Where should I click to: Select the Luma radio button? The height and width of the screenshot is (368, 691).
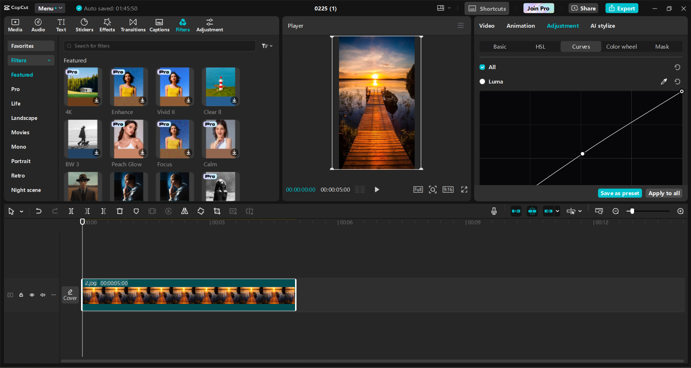(x=482, y=81)
